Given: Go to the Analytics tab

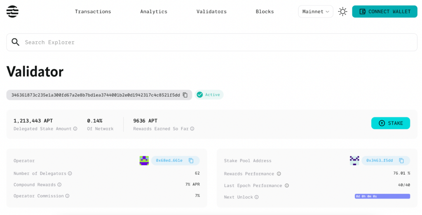Looking at the screenshot, I should point(154,12).
